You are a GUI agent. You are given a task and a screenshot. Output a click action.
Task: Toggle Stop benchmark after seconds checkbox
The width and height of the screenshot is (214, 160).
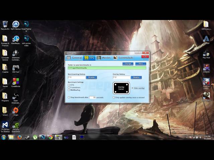[x=69, y=97]
